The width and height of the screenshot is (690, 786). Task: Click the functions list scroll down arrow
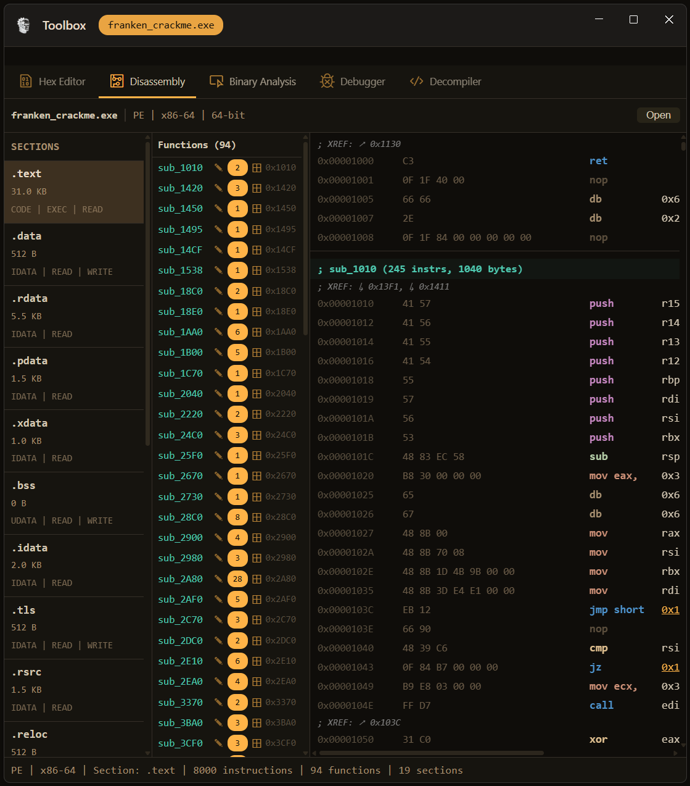(x=306, y=753)
